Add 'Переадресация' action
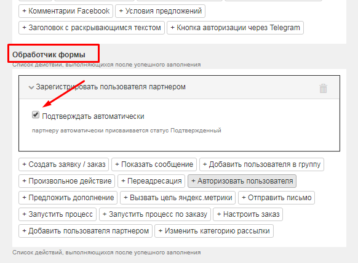The width and height of the screenshot is (358, 263). point(151,181)
